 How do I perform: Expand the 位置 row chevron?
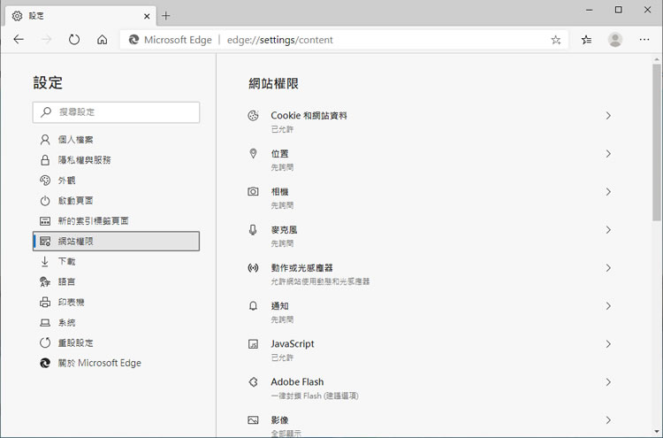pyautogui.click(x=608, y=154)
